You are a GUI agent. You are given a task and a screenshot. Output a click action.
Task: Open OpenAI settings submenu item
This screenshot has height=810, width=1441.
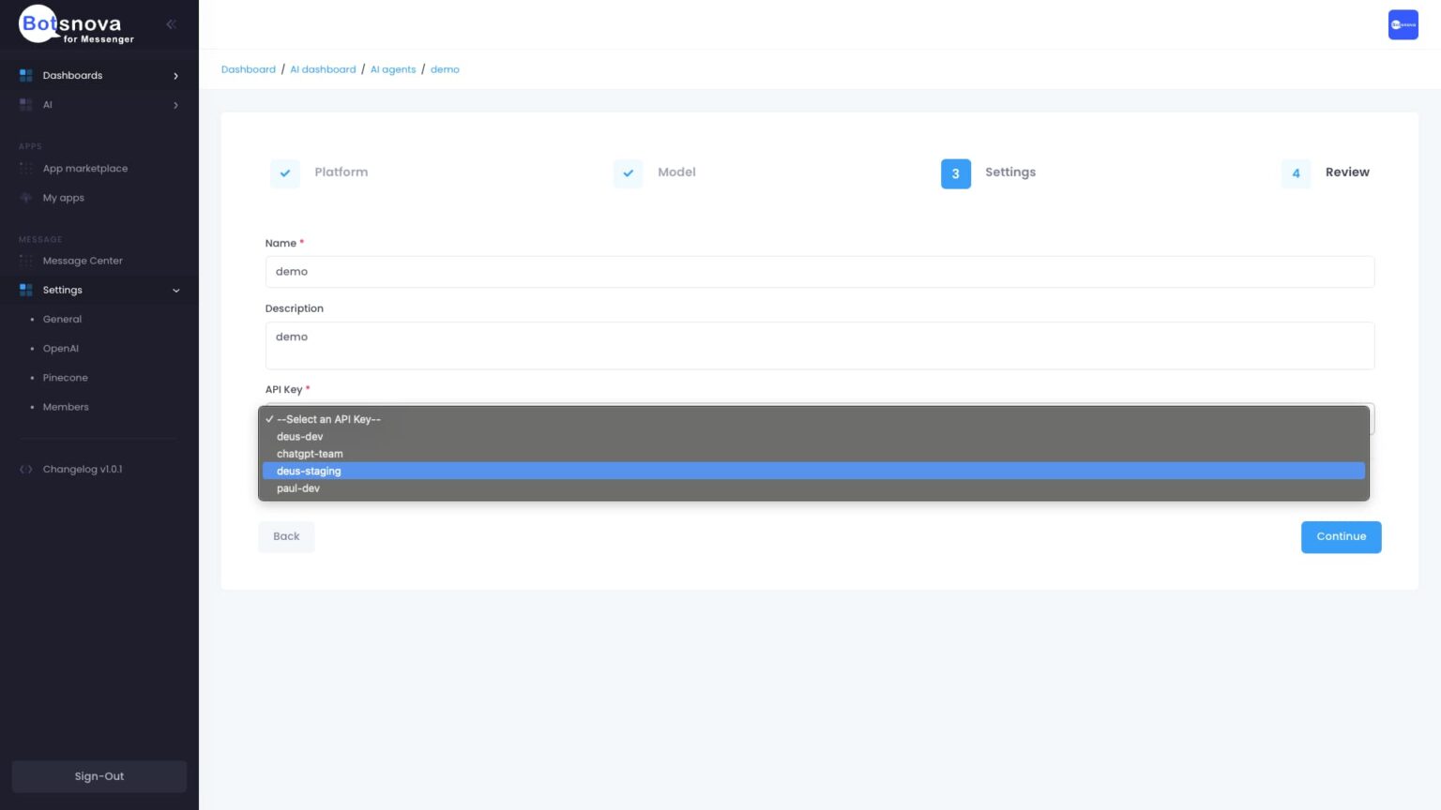pyautogui.click(x=61, y=349)
